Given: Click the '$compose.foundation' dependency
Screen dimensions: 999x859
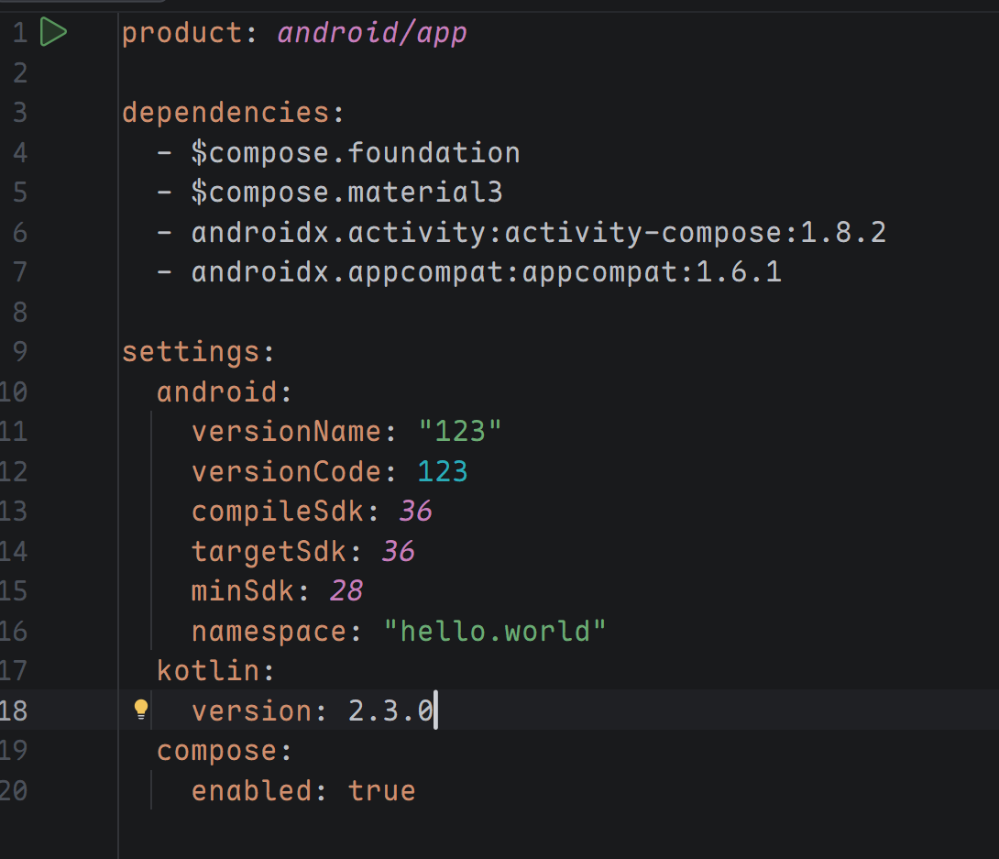Looking at the screenshot, I should point(355,152).
